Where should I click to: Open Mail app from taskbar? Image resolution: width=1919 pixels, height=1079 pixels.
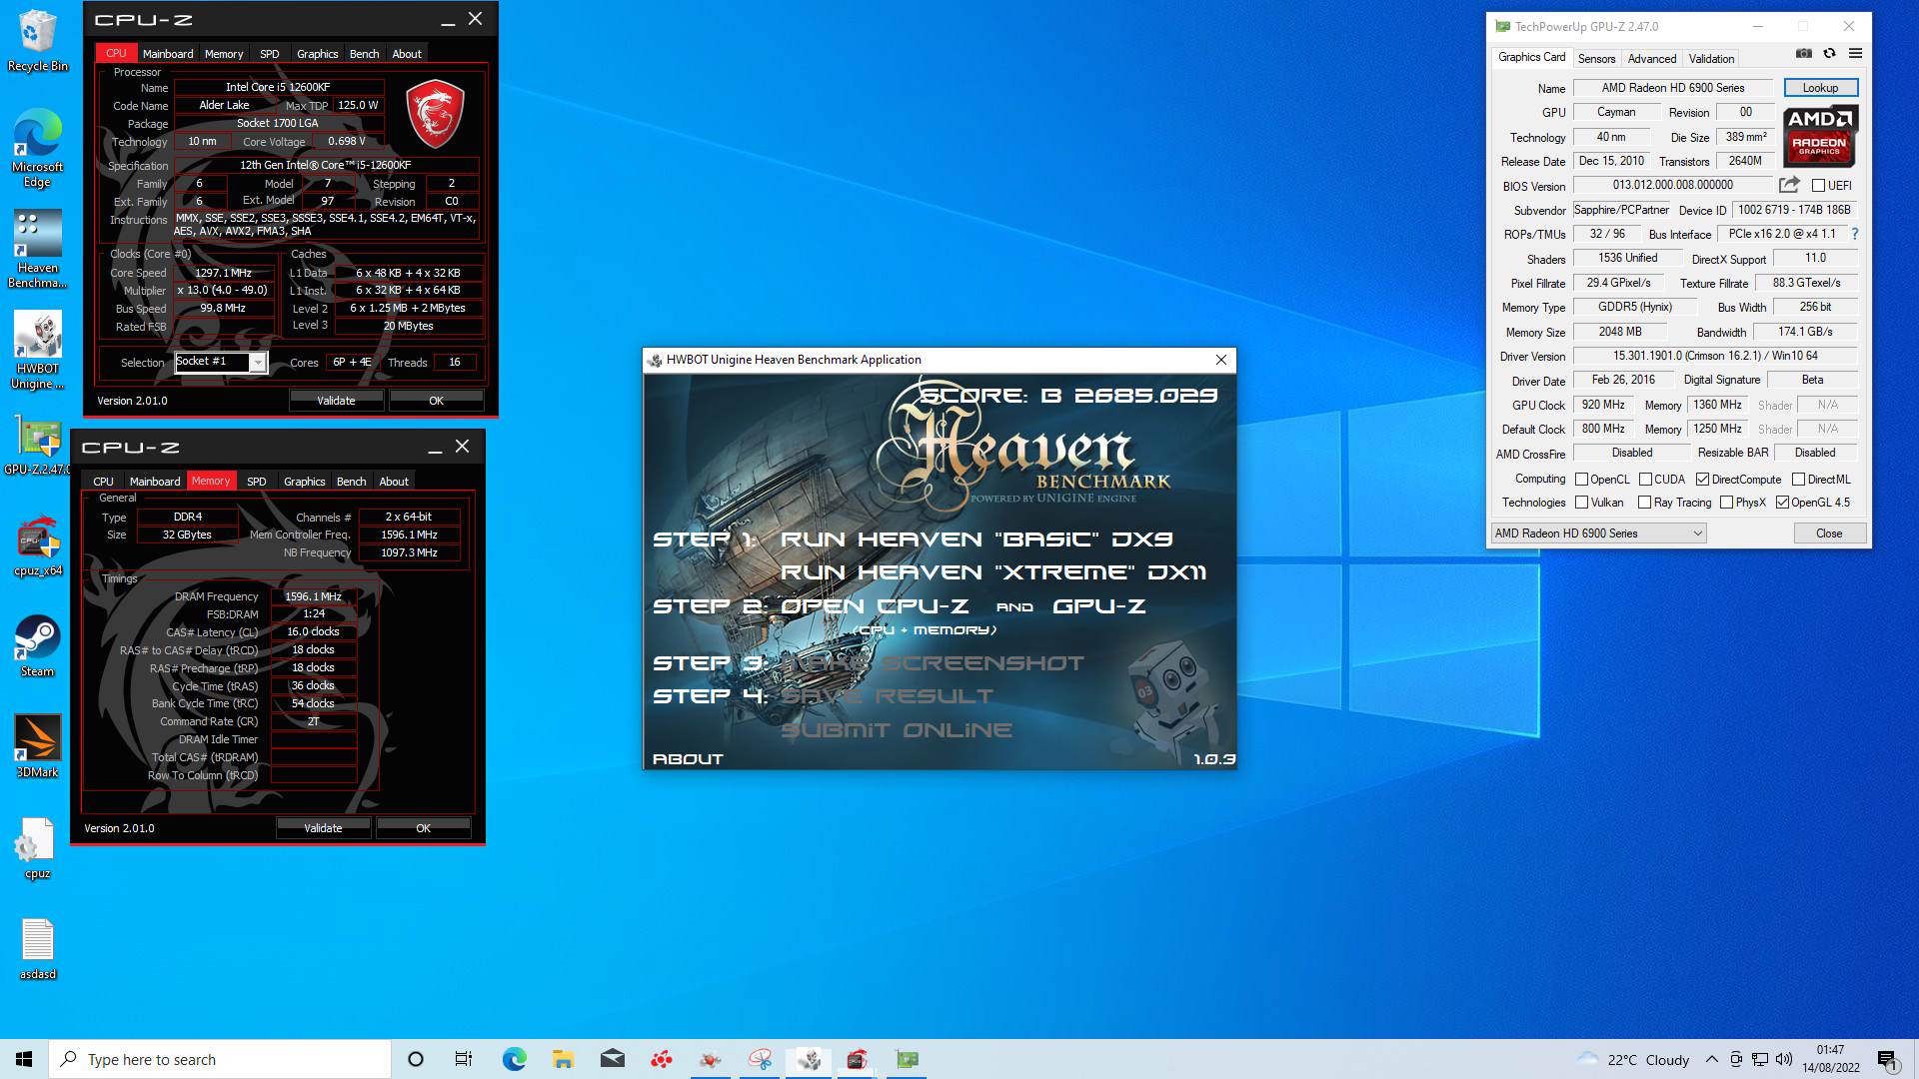(x=612, y=1059)
